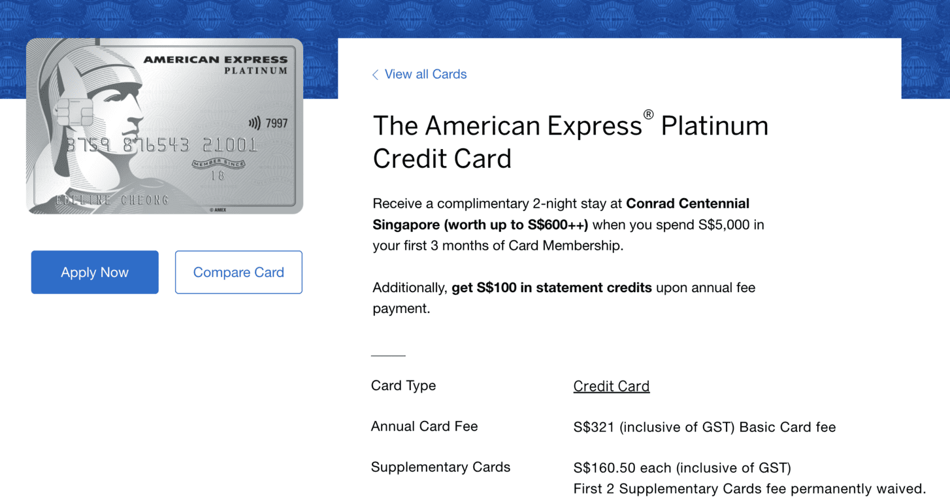Open the View all Cards link
Image resolution: width=950 pixels, height=502 pixels.
point(425,74)
